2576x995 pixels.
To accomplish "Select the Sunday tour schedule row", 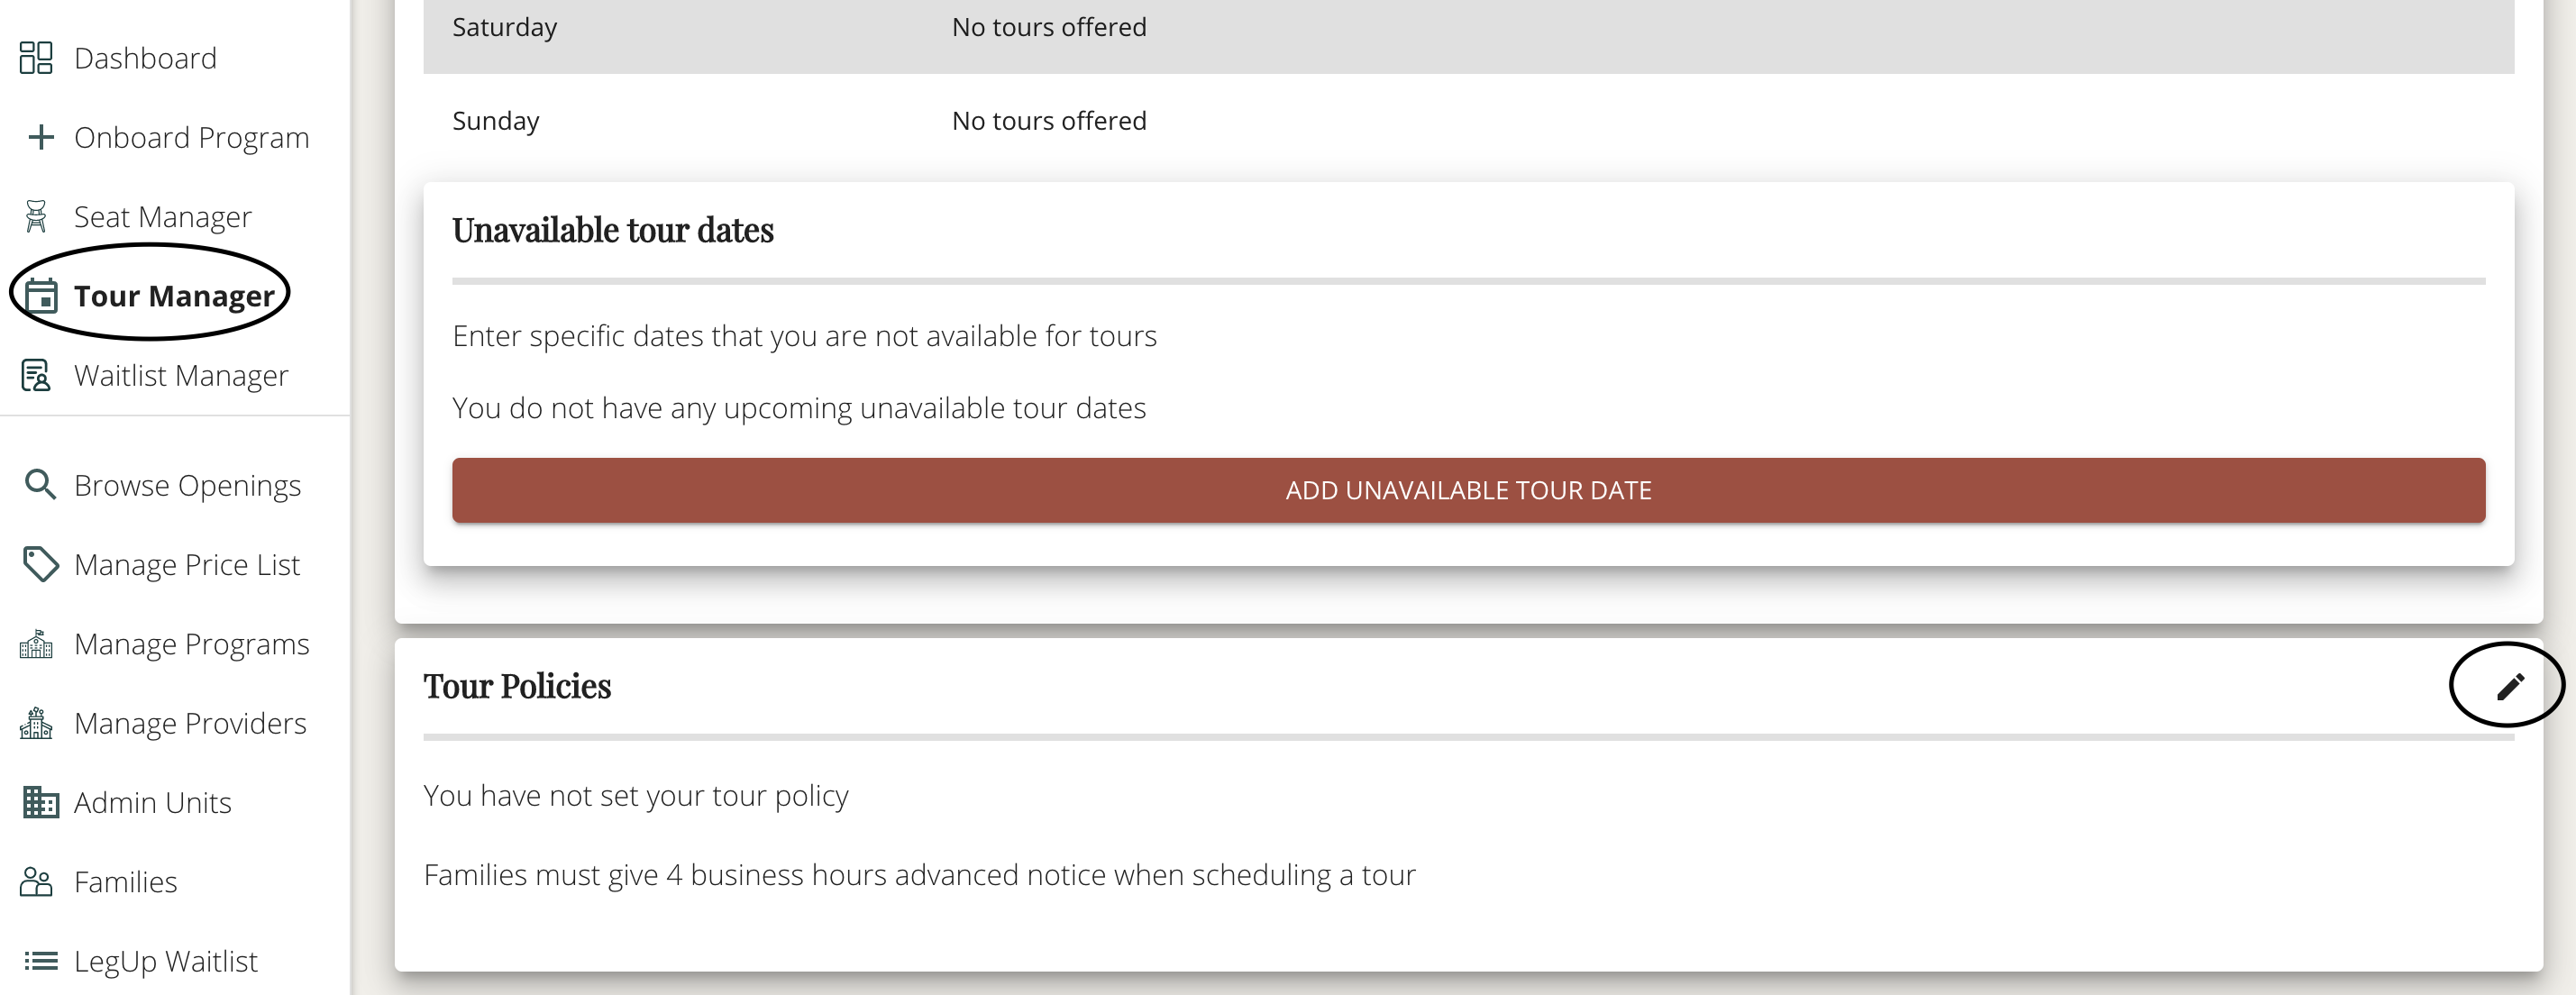I will 1468,121.
